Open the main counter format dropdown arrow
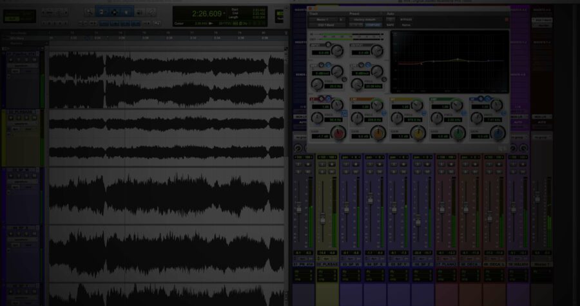 point(224,14)
